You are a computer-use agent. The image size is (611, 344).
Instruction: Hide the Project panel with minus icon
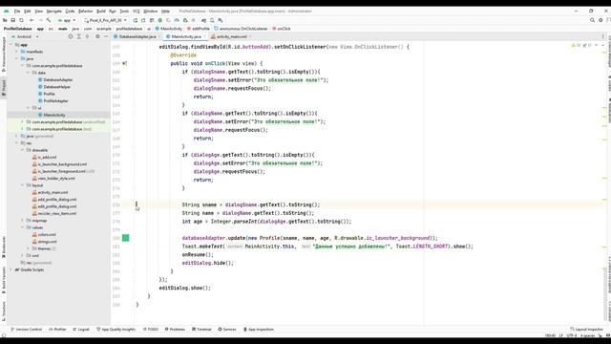click(x=106, y=36)
